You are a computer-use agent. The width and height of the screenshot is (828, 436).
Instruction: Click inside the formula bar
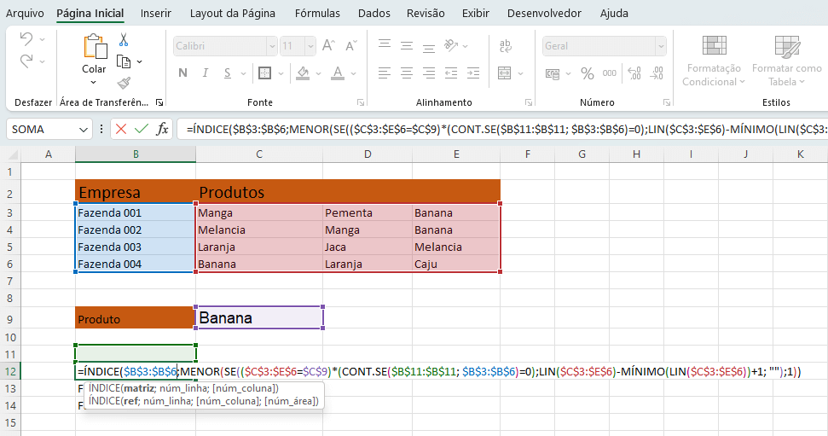[501, 129]
